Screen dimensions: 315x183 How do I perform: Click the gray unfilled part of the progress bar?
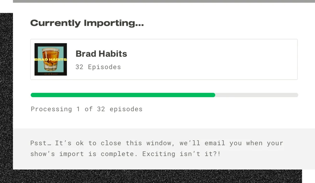pyautogui.click(x=256, y=95)
